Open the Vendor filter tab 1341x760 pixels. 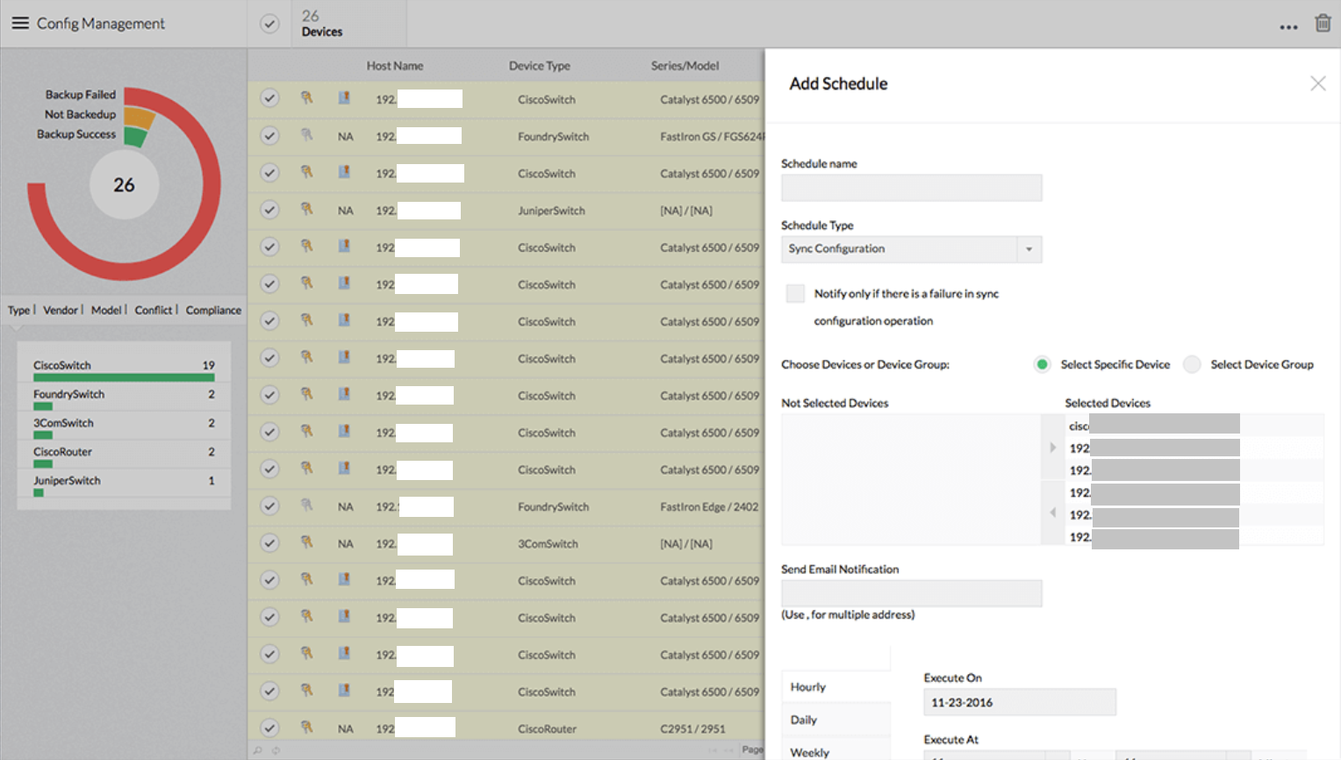point(61,310)
